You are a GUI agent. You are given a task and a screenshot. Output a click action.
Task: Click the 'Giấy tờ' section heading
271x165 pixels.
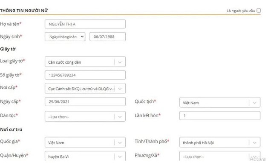[x=8, y=49]
